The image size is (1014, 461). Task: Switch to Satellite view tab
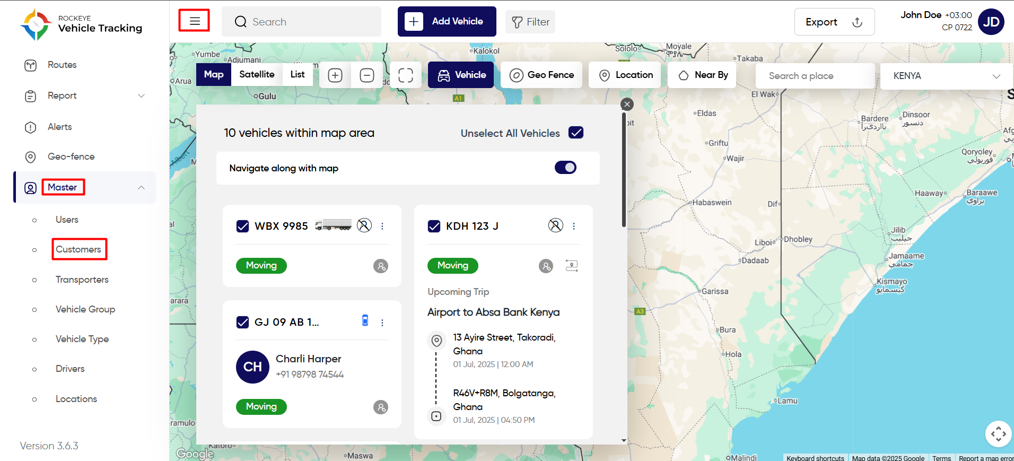(257, 74)
